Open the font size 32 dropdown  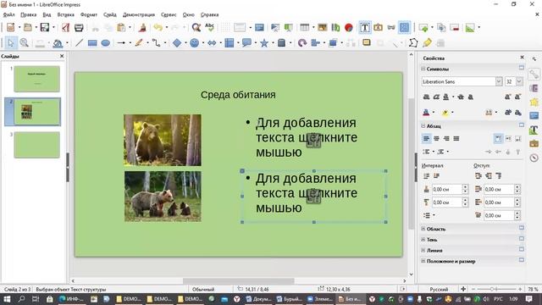pyautogui.click(x=519, y=81)
